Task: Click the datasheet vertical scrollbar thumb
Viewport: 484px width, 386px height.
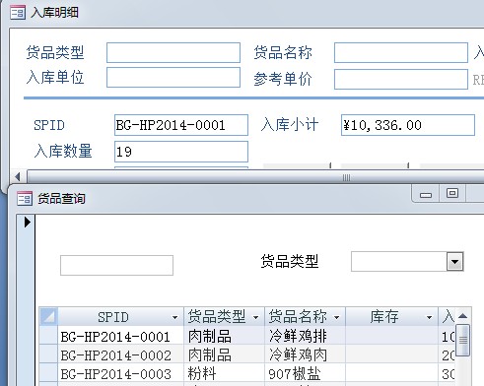Action: 463,340
